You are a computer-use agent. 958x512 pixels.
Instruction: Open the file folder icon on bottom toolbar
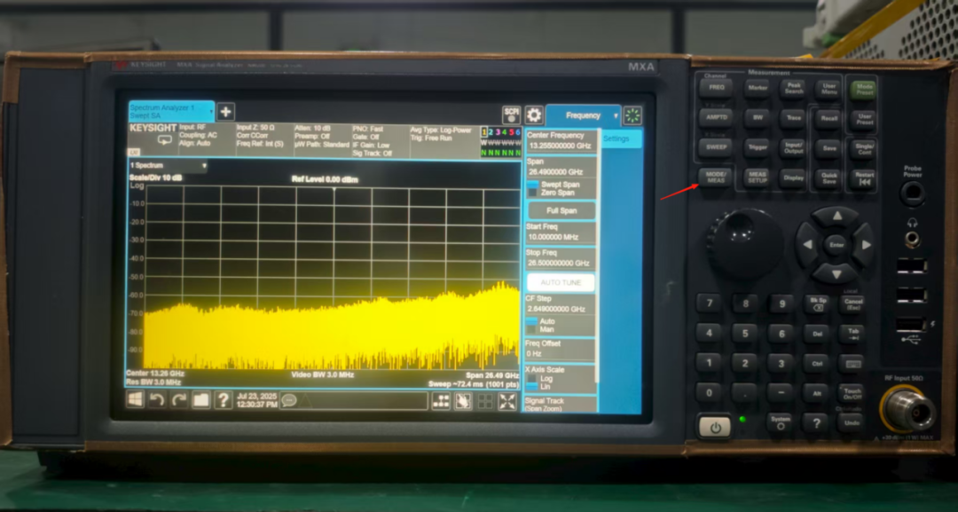tap(201, 399)
